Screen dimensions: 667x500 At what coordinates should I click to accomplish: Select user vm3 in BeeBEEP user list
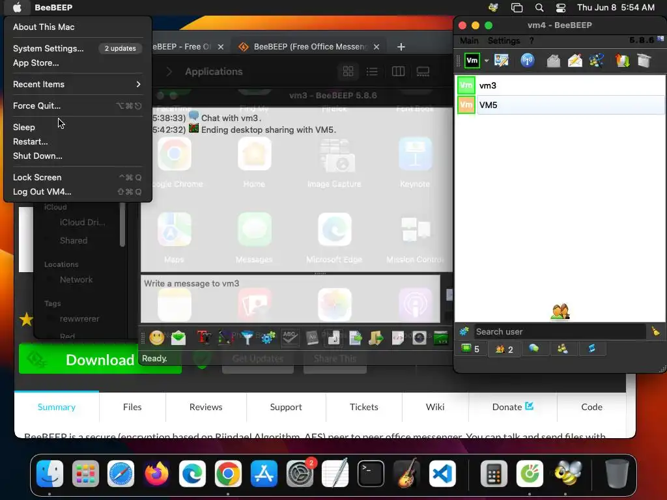(560, 85)
